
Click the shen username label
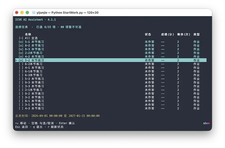[206, 123]
